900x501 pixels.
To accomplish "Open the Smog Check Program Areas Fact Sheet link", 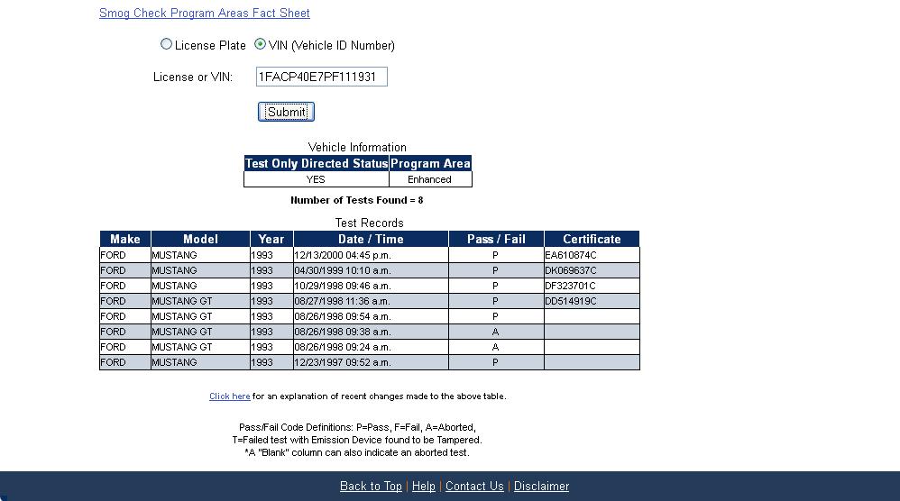I will click(204, 14).
